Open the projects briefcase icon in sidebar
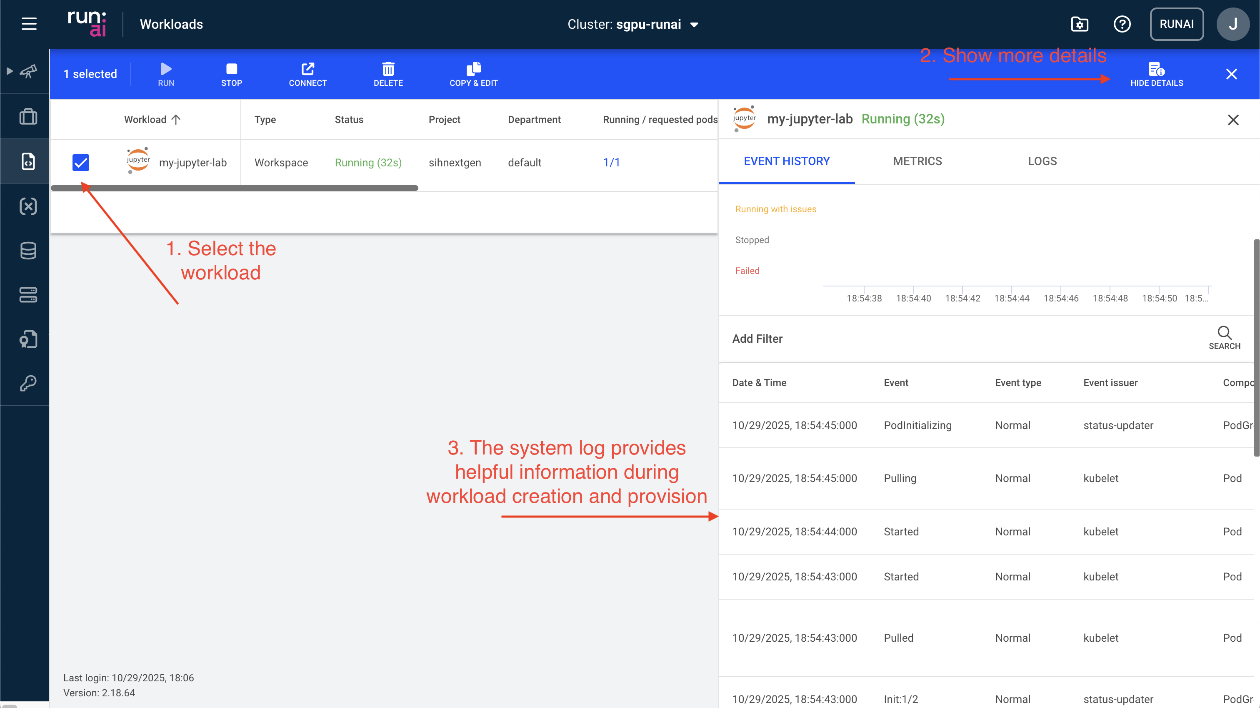 [28, 116]
